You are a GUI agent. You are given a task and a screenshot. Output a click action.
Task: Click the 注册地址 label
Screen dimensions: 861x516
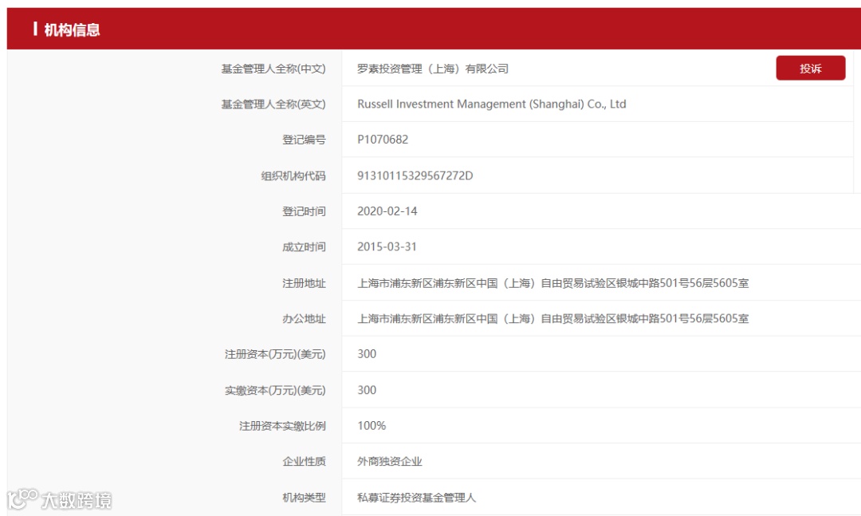coord(305,283)
